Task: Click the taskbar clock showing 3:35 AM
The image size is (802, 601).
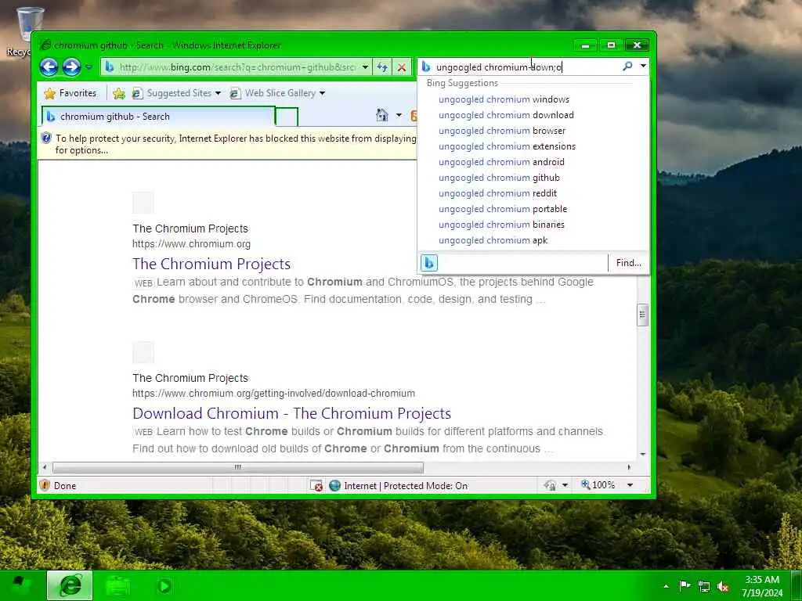Action: click(x=762, y=585)
